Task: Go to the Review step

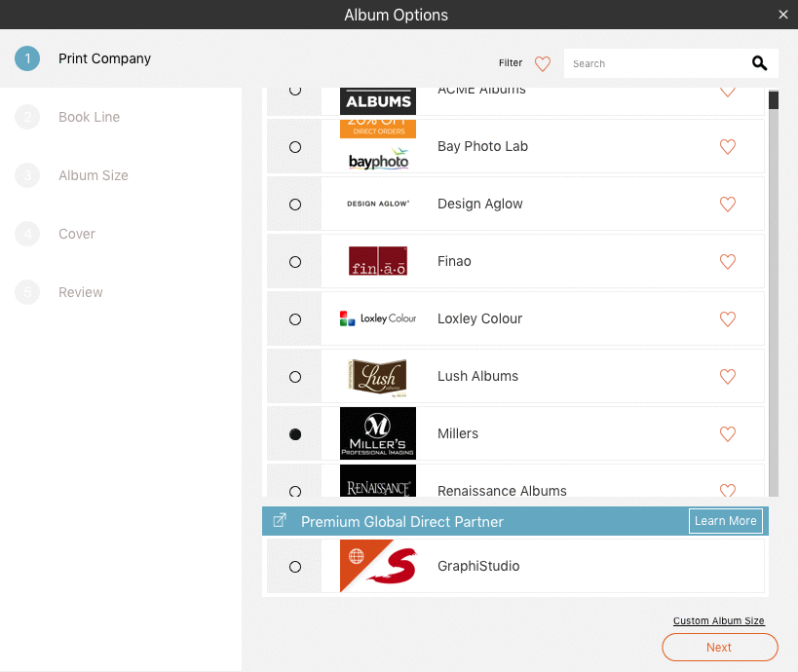Action: [81, 292]
